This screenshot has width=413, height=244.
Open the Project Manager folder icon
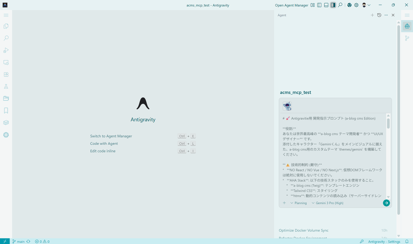coord(6,98)
